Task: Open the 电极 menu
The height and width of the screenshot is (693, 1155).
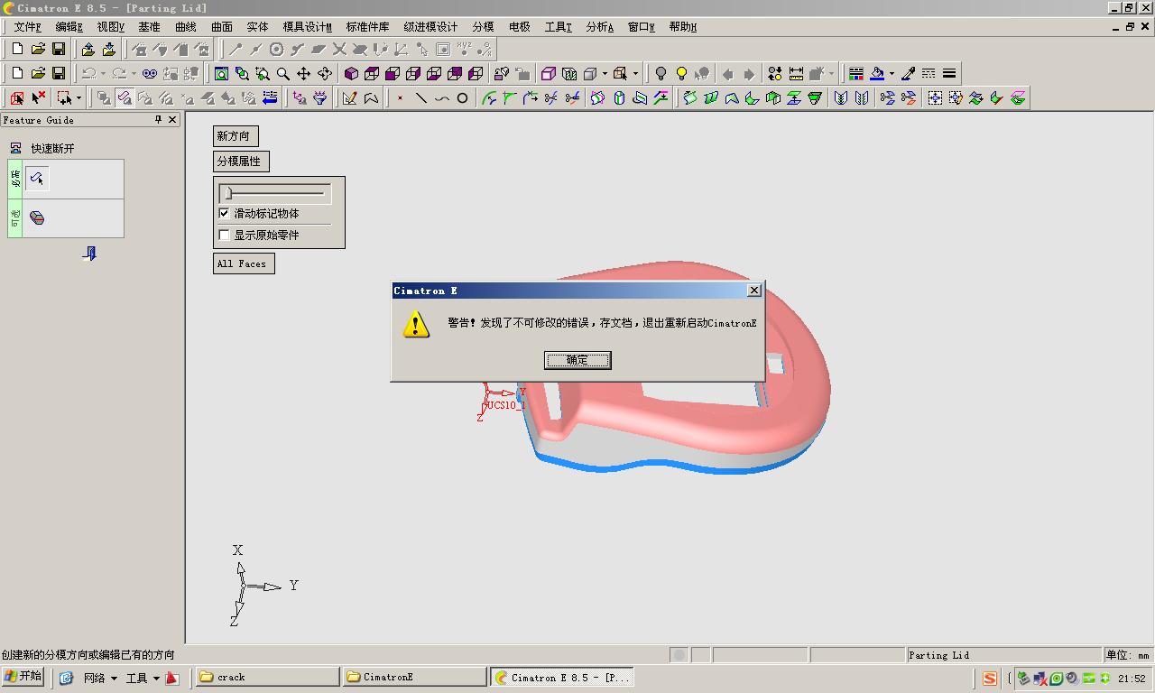Action: [520, 27]
